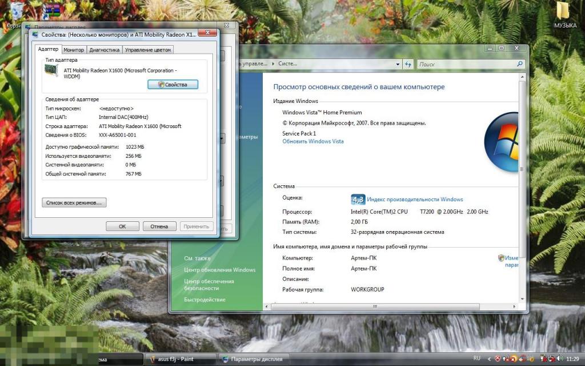The height and width of the screenshot is (366, 585).
Task: Click the greyed-out Применить button
Action: click(197, 226)
